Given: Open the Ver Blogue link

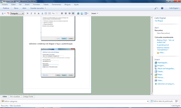Looking at the screenshot, I should [159, 21].
